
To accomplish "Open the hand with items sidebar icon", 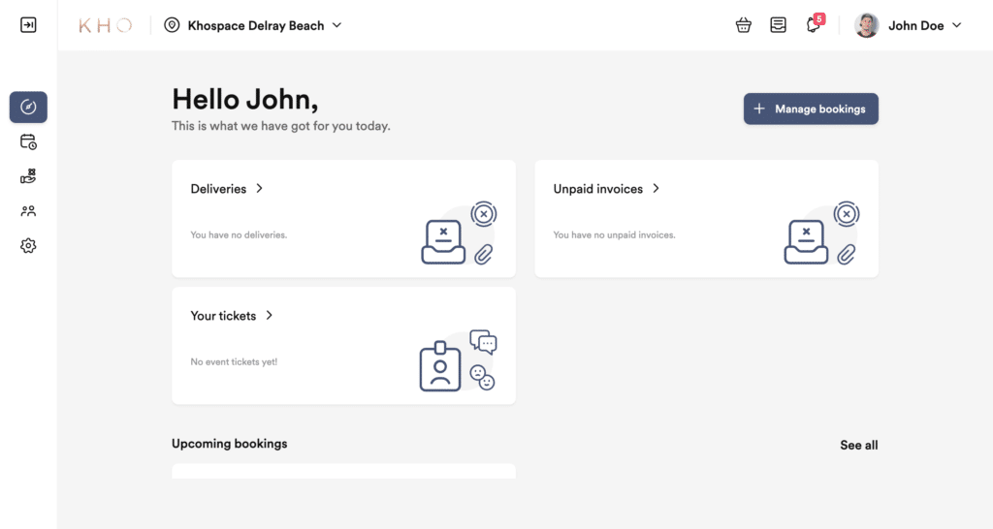I will click(x=28, y=176).
